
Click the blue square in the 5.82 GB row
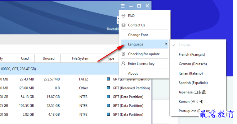tap(108, 114)
